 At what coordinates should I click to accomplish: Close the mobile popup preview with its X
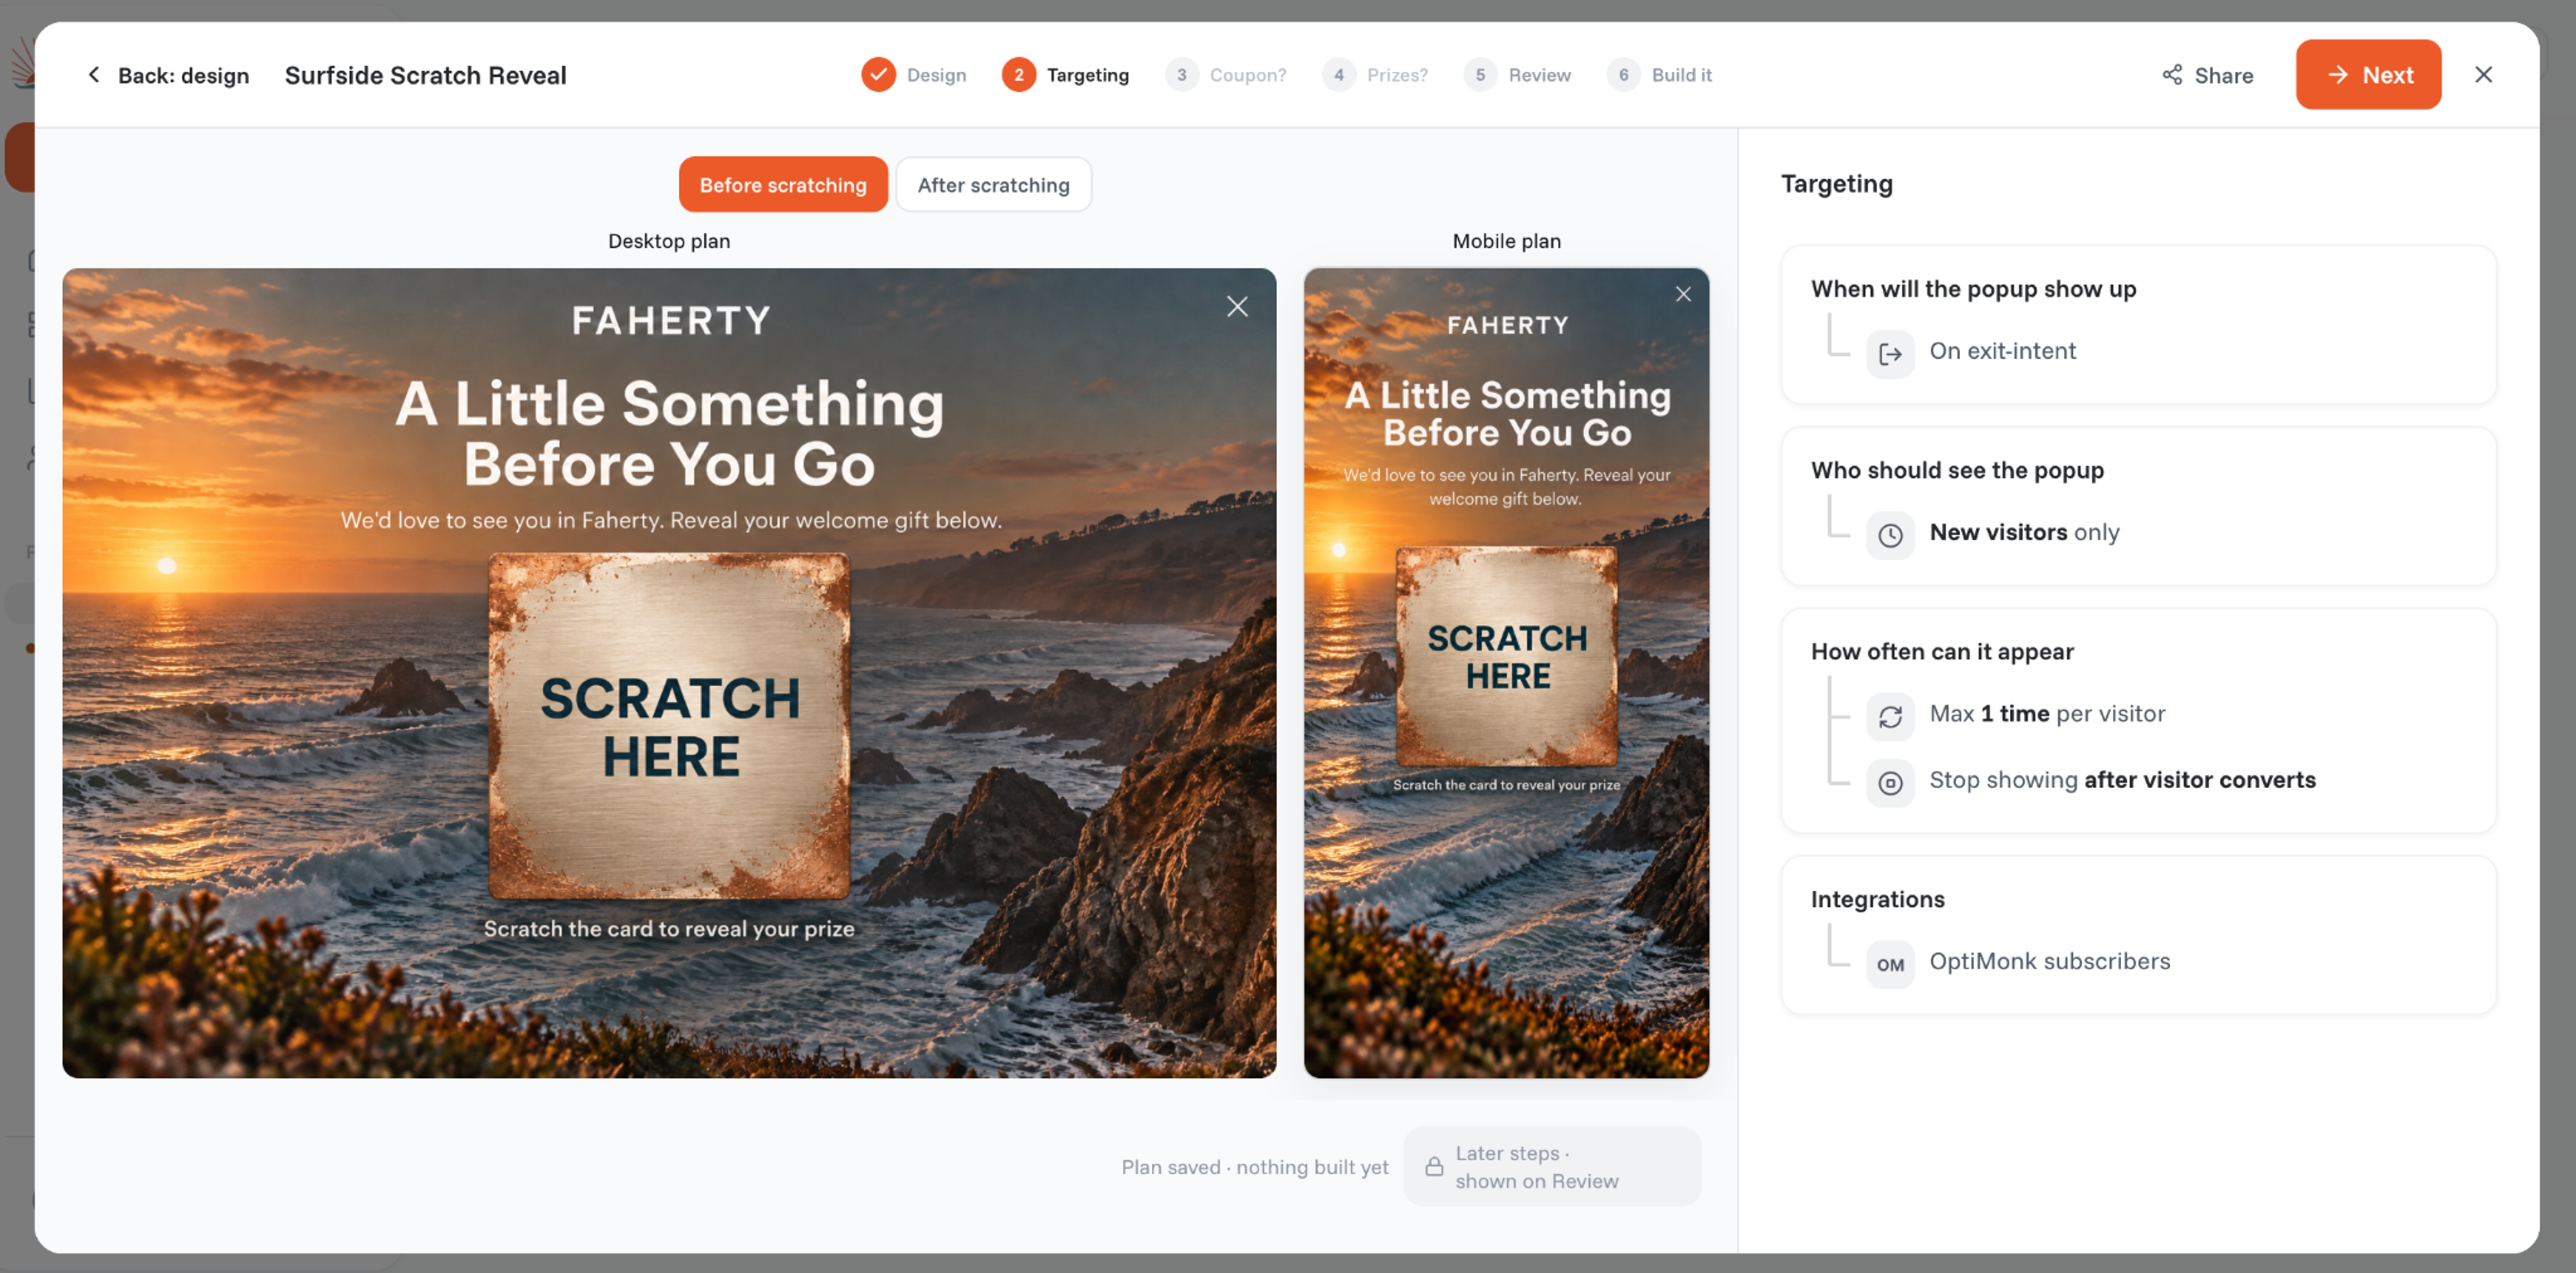click(x=1683, y=294)
